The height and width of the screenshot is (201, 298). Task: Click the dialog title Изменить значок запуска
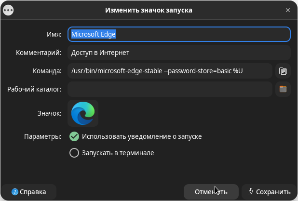click(149, 10)
